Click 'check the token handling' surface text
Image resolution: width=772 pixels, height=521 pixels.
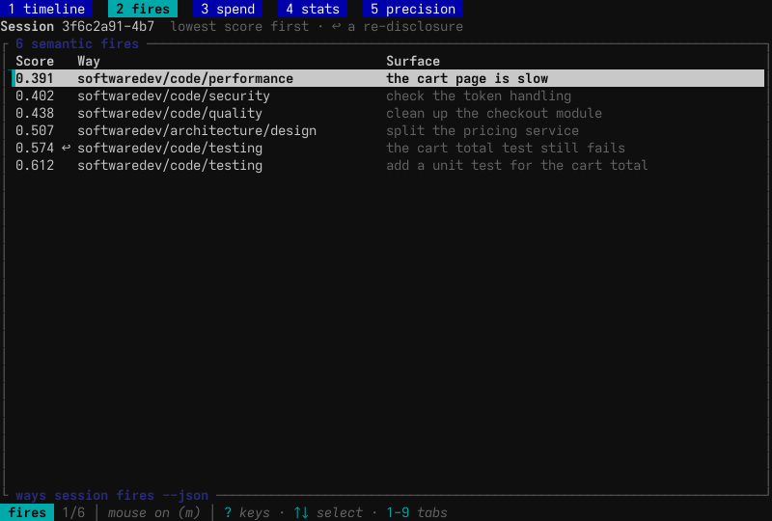(x=479, y=96)
